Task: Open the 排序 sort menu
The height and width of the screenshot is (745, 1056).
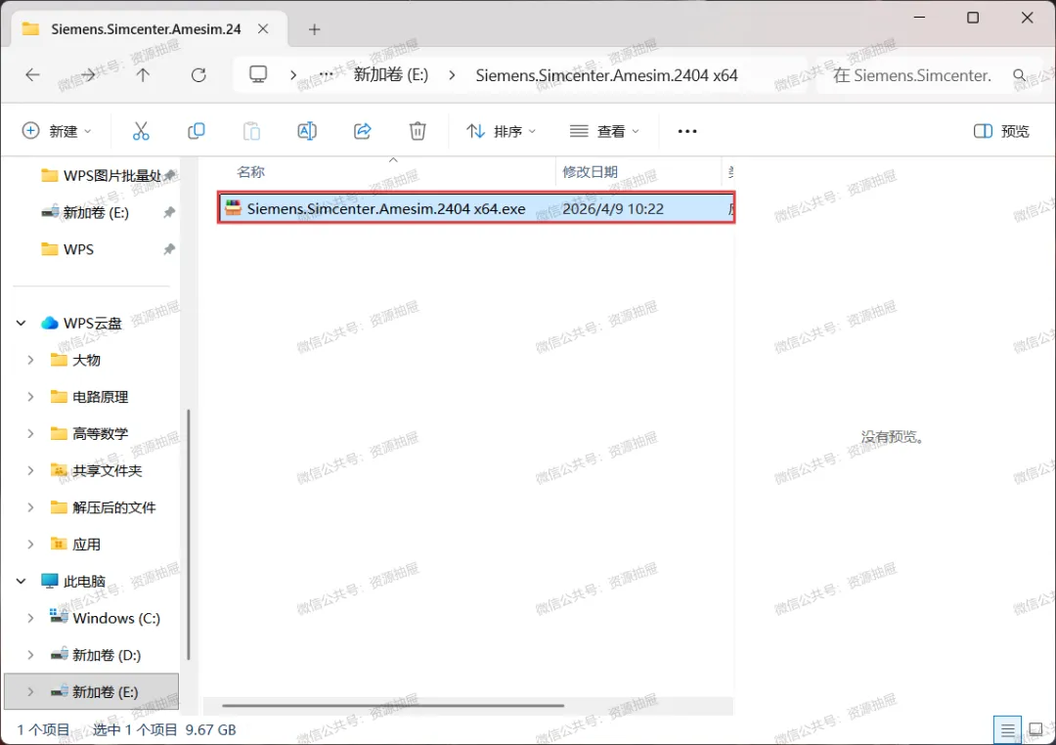Action: (501, 131)
